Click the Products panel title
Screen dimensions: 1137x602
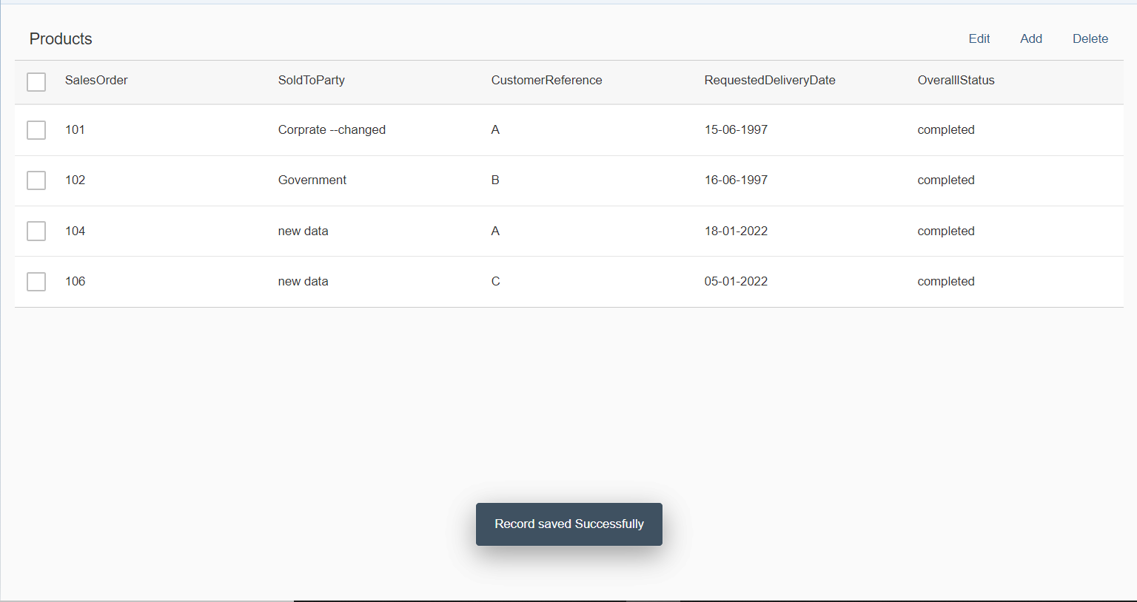coord(61,38)
